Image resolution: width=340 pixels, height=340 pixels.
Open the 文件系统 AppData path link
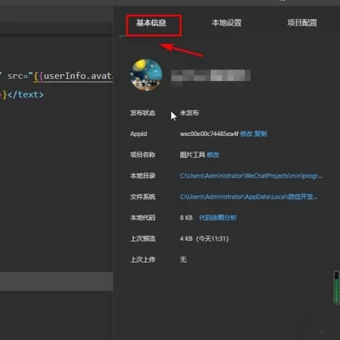click(249, 197)
